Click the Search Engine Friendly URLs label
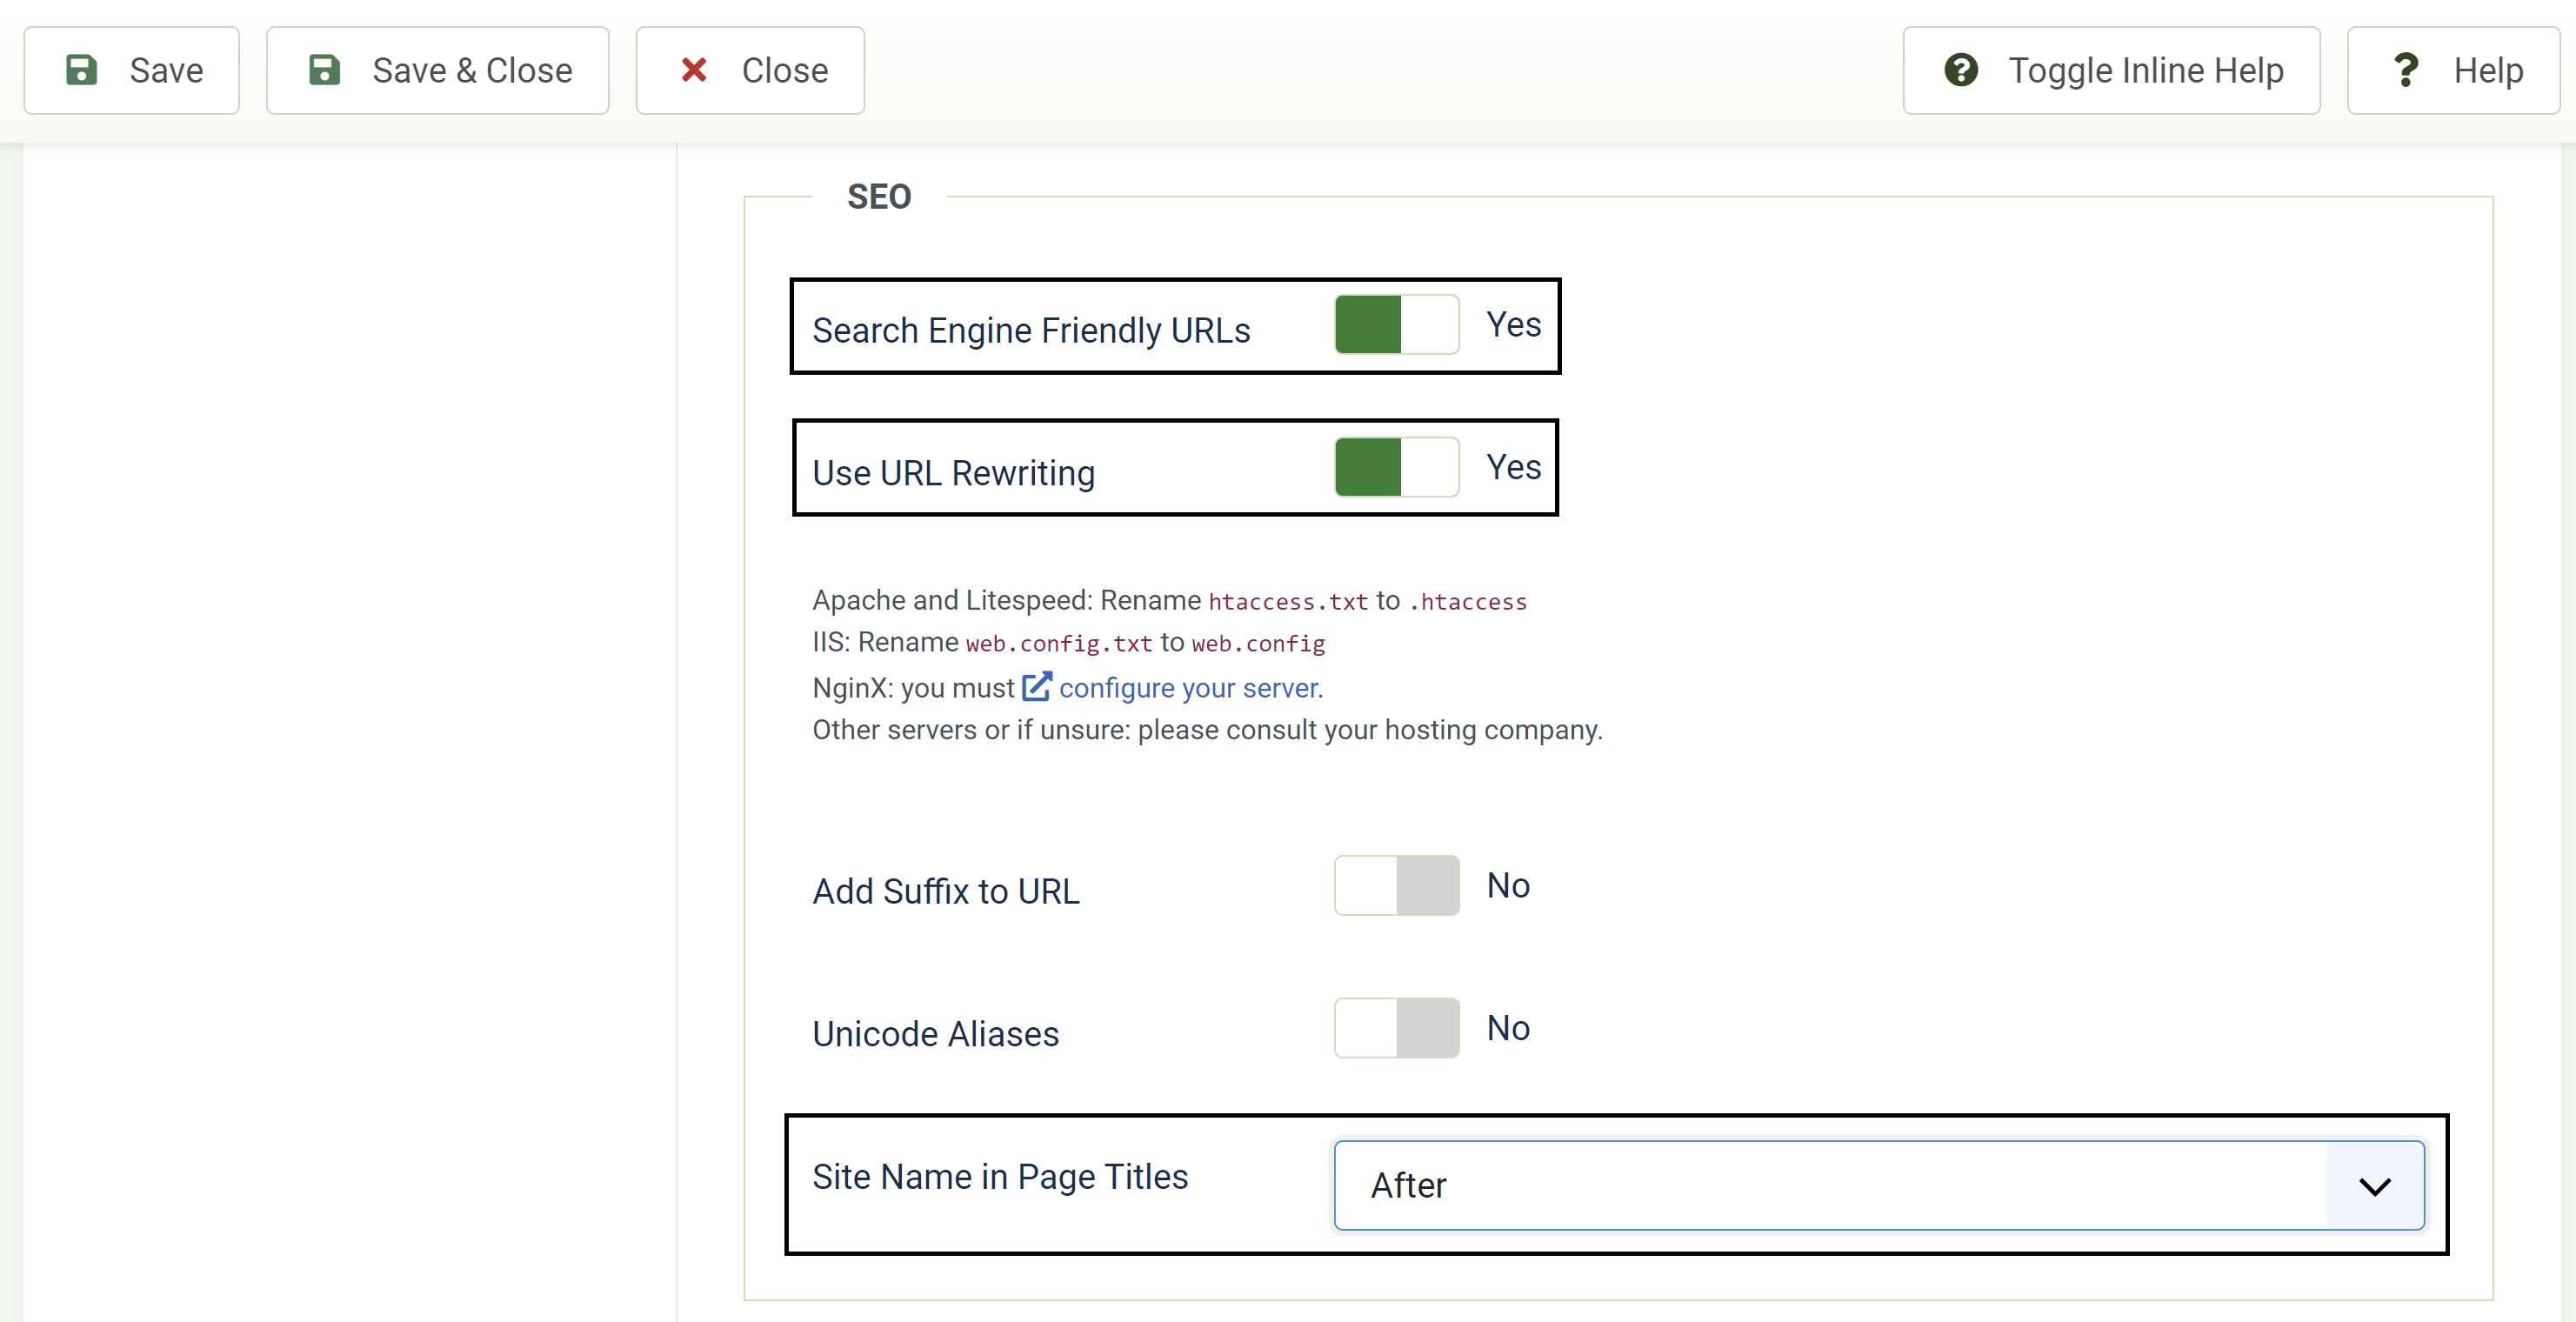Image resolution: width=2576 pixels, height=1322 pixels. pos(1031,330)
